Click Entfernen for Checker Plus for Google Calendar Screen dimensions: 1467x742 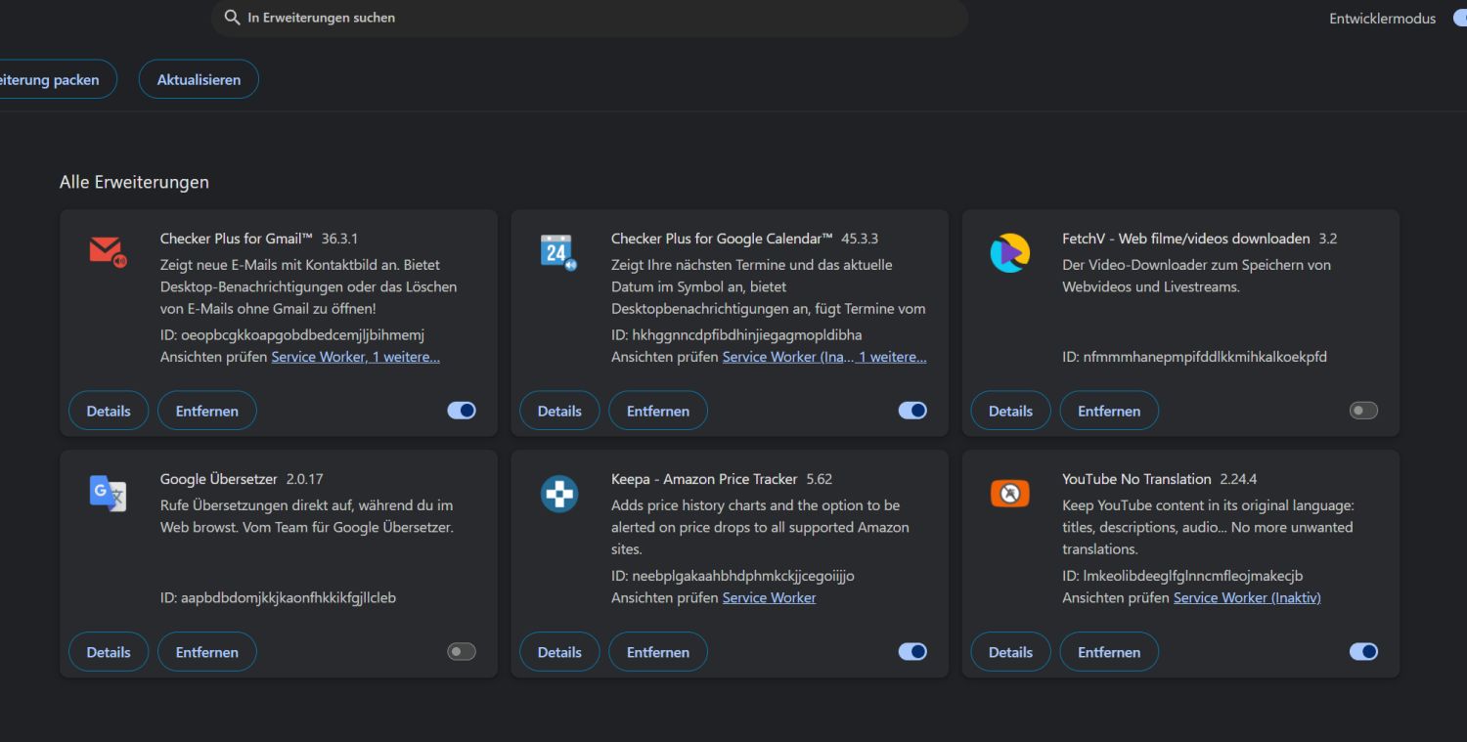(x=658, y=411)
